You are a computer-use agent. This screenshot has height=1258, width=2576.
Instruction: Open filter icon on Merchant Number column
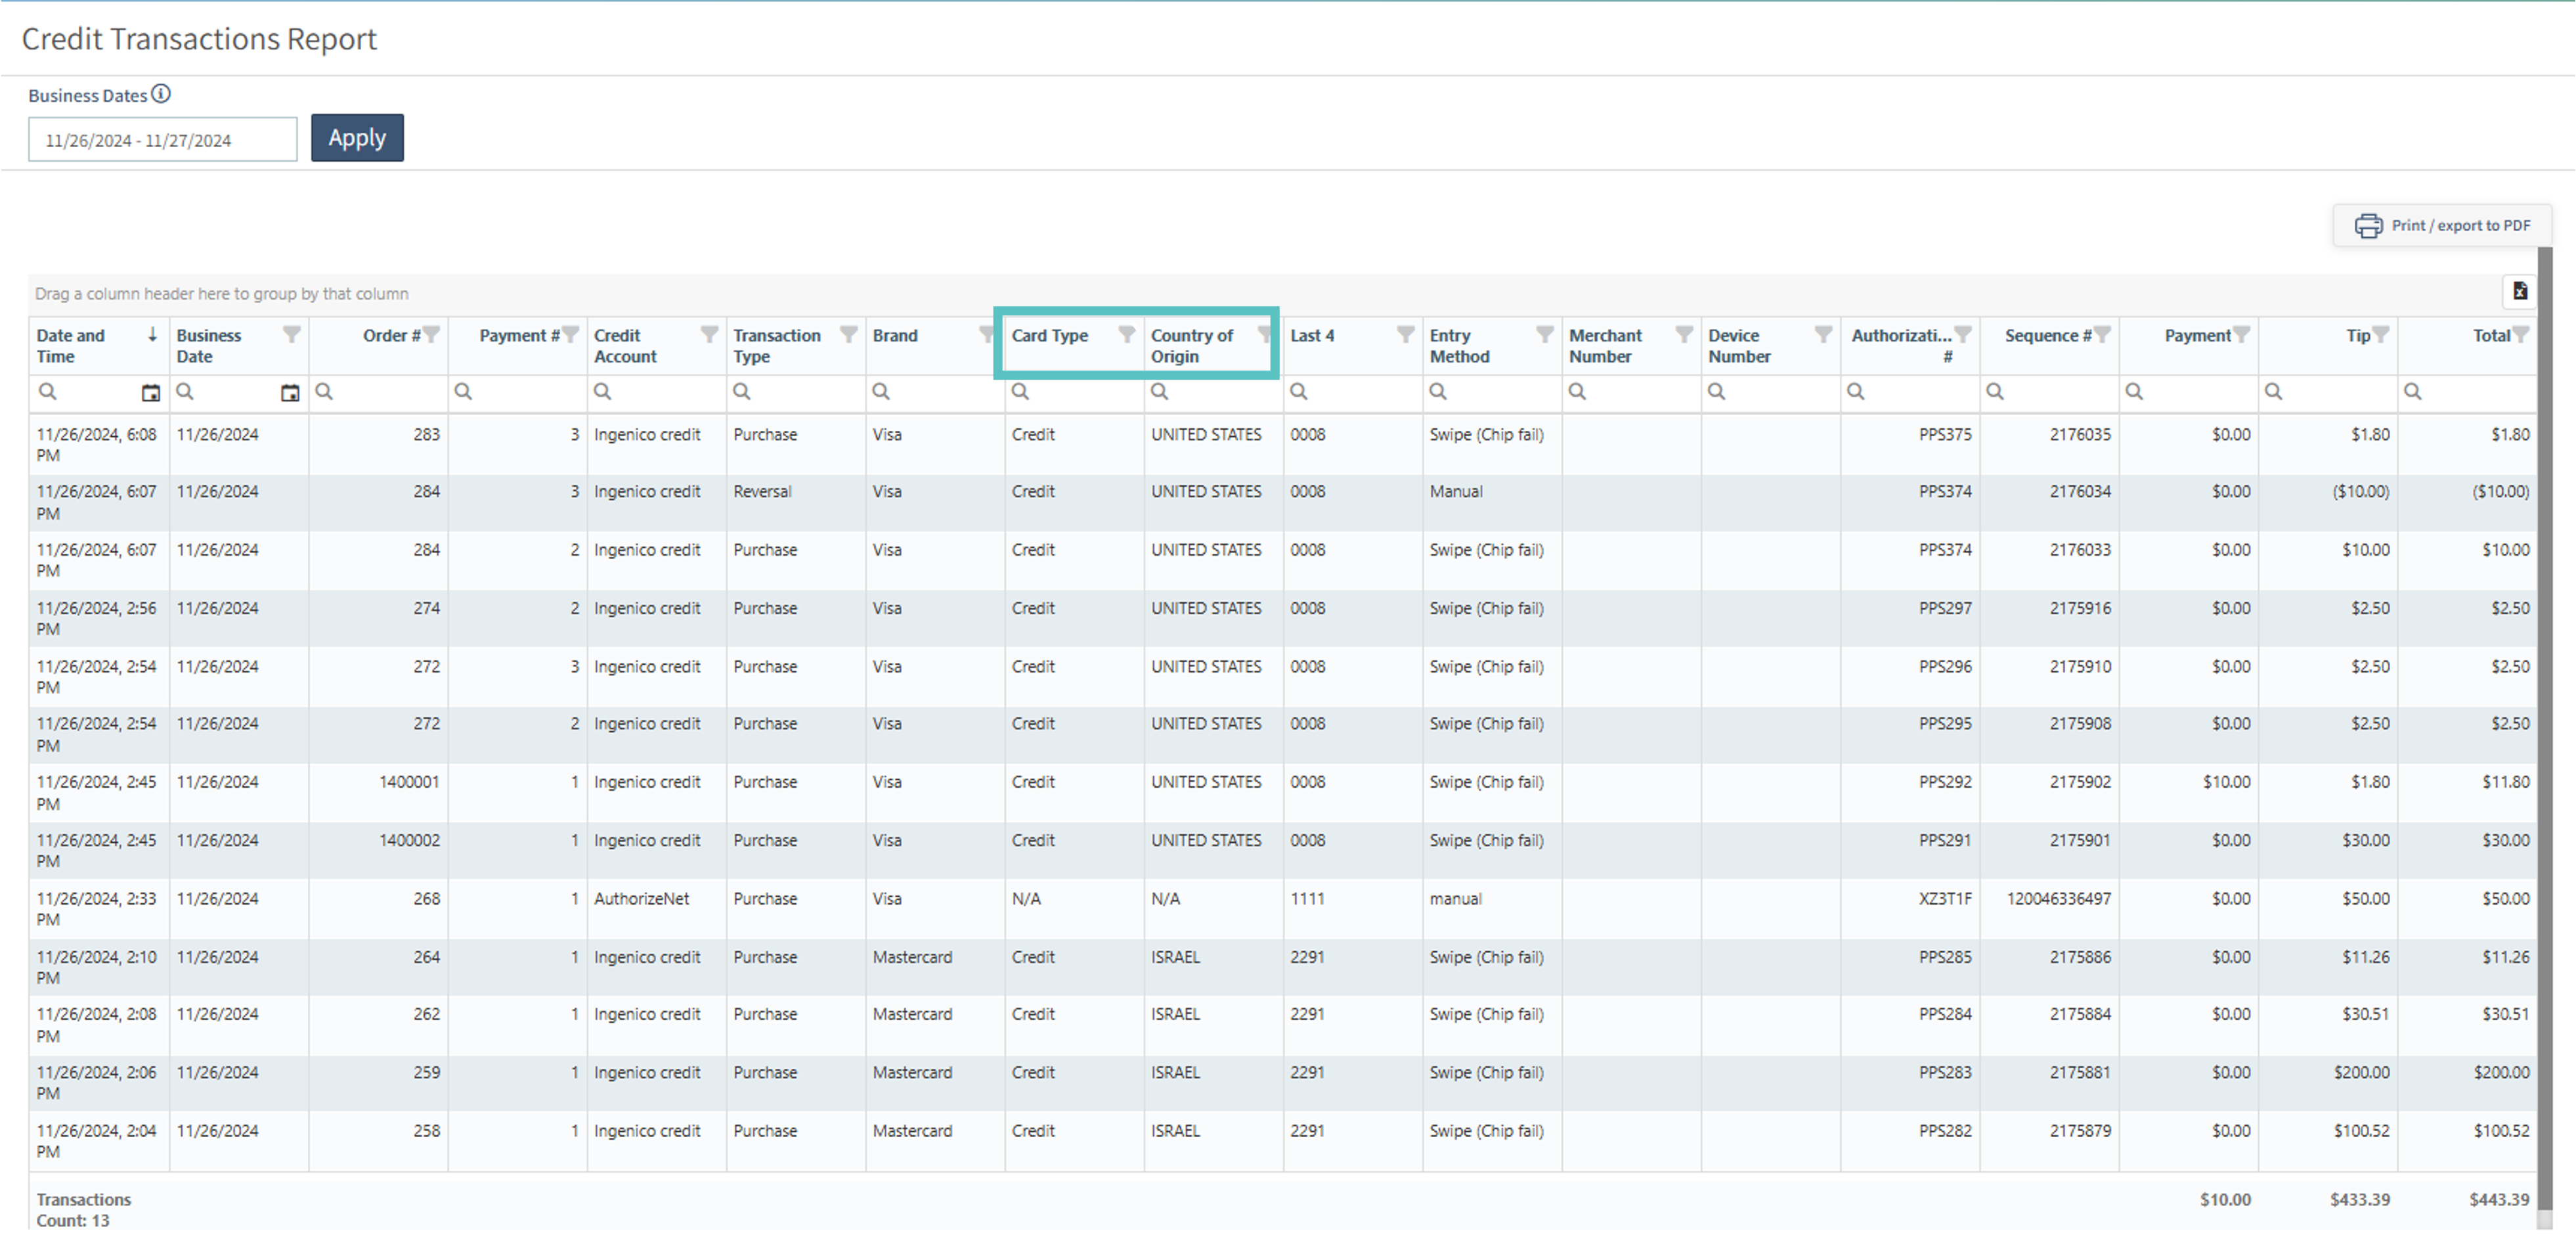(1684, 334)
